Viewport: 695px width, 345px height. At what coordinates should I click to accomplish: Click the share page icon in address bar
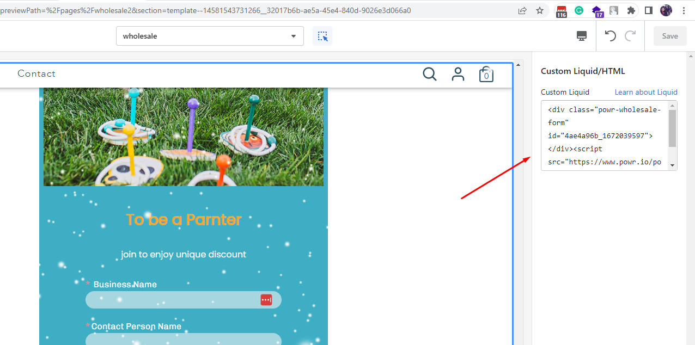click(522, 10)
